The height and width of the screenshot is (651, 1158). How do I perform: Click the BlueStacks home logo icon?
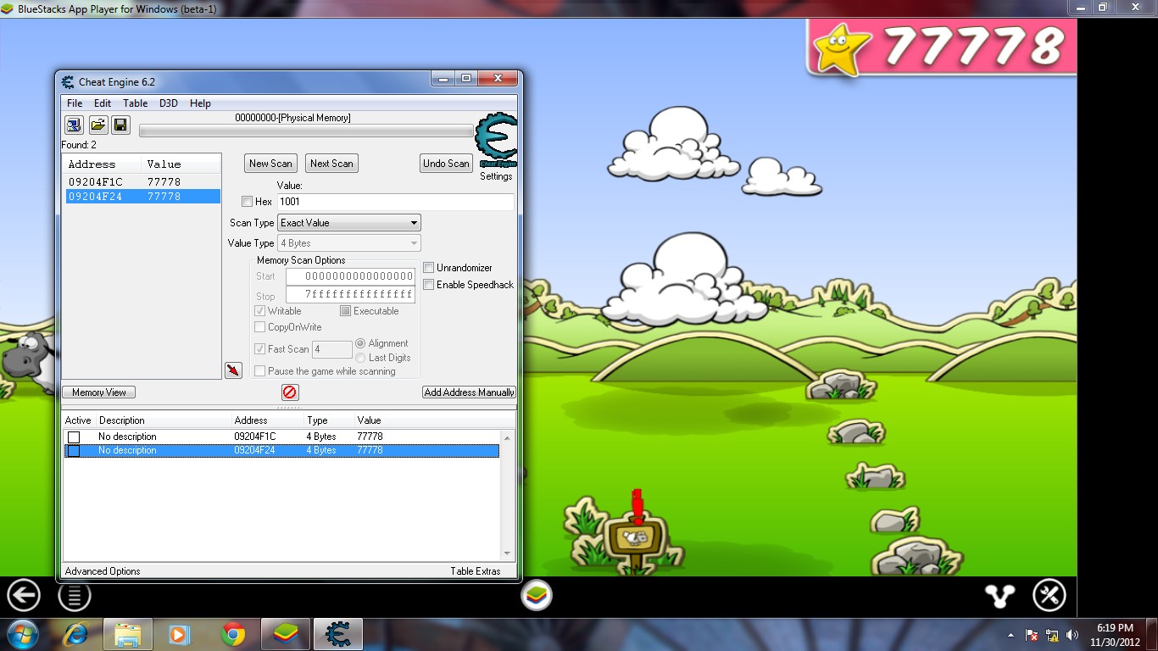(x=537, y=596)
